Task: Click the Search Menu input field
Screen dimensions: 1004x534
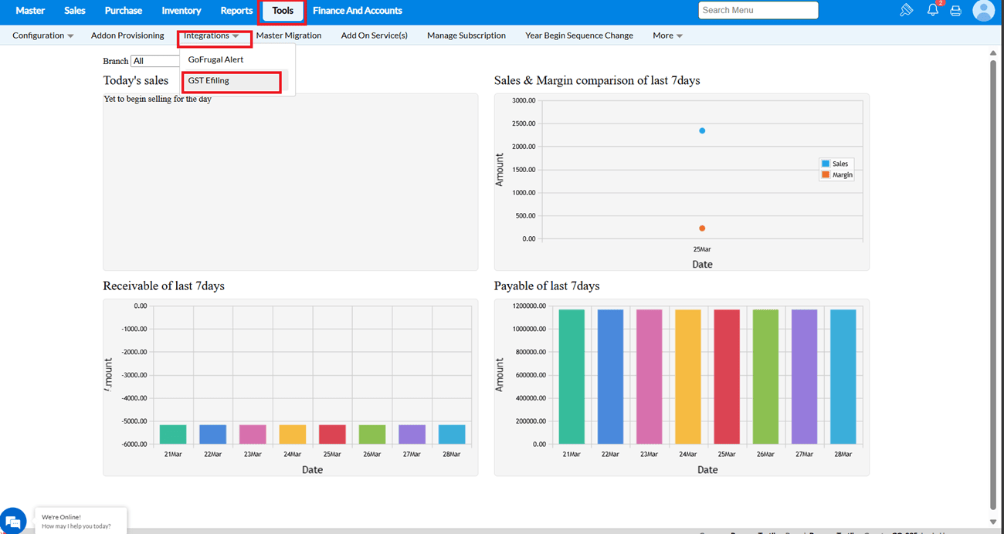Action: click(x=758, y=10)
